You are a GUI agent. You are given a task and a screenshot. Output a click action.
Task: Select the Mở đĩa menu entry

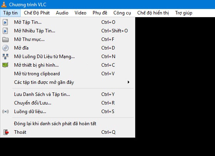(68, 48)
